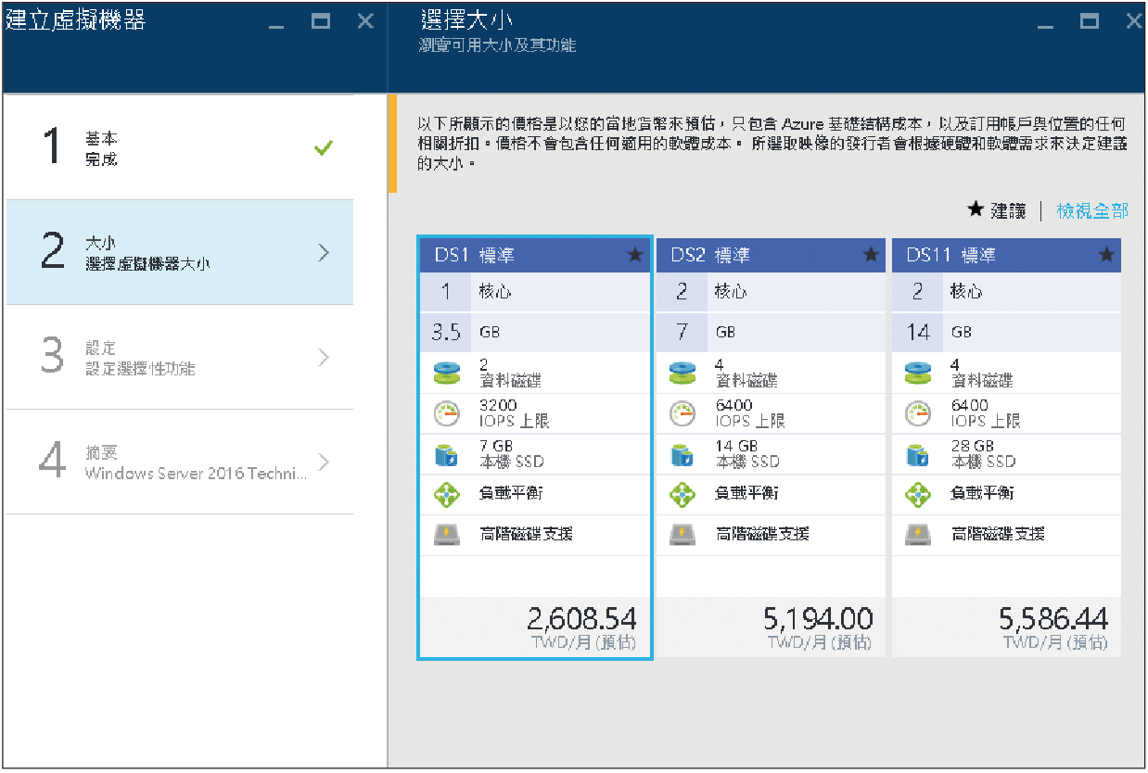The width and height of the screenshot is (1148, 773).
Task: Click the IOPS gauge icon in DS11 card
Action: click(x=918, y=413)
